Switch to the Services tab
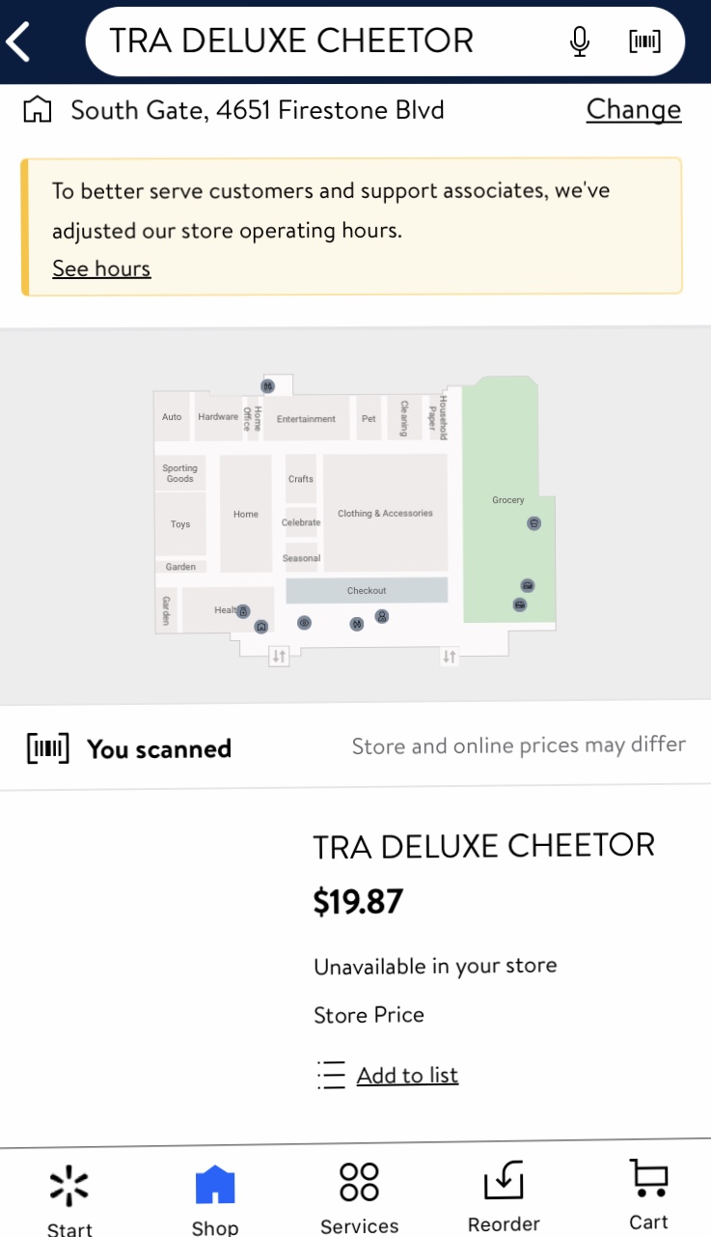The width and height of the screenshot is (711, 1237). (x=359, y=1195)
